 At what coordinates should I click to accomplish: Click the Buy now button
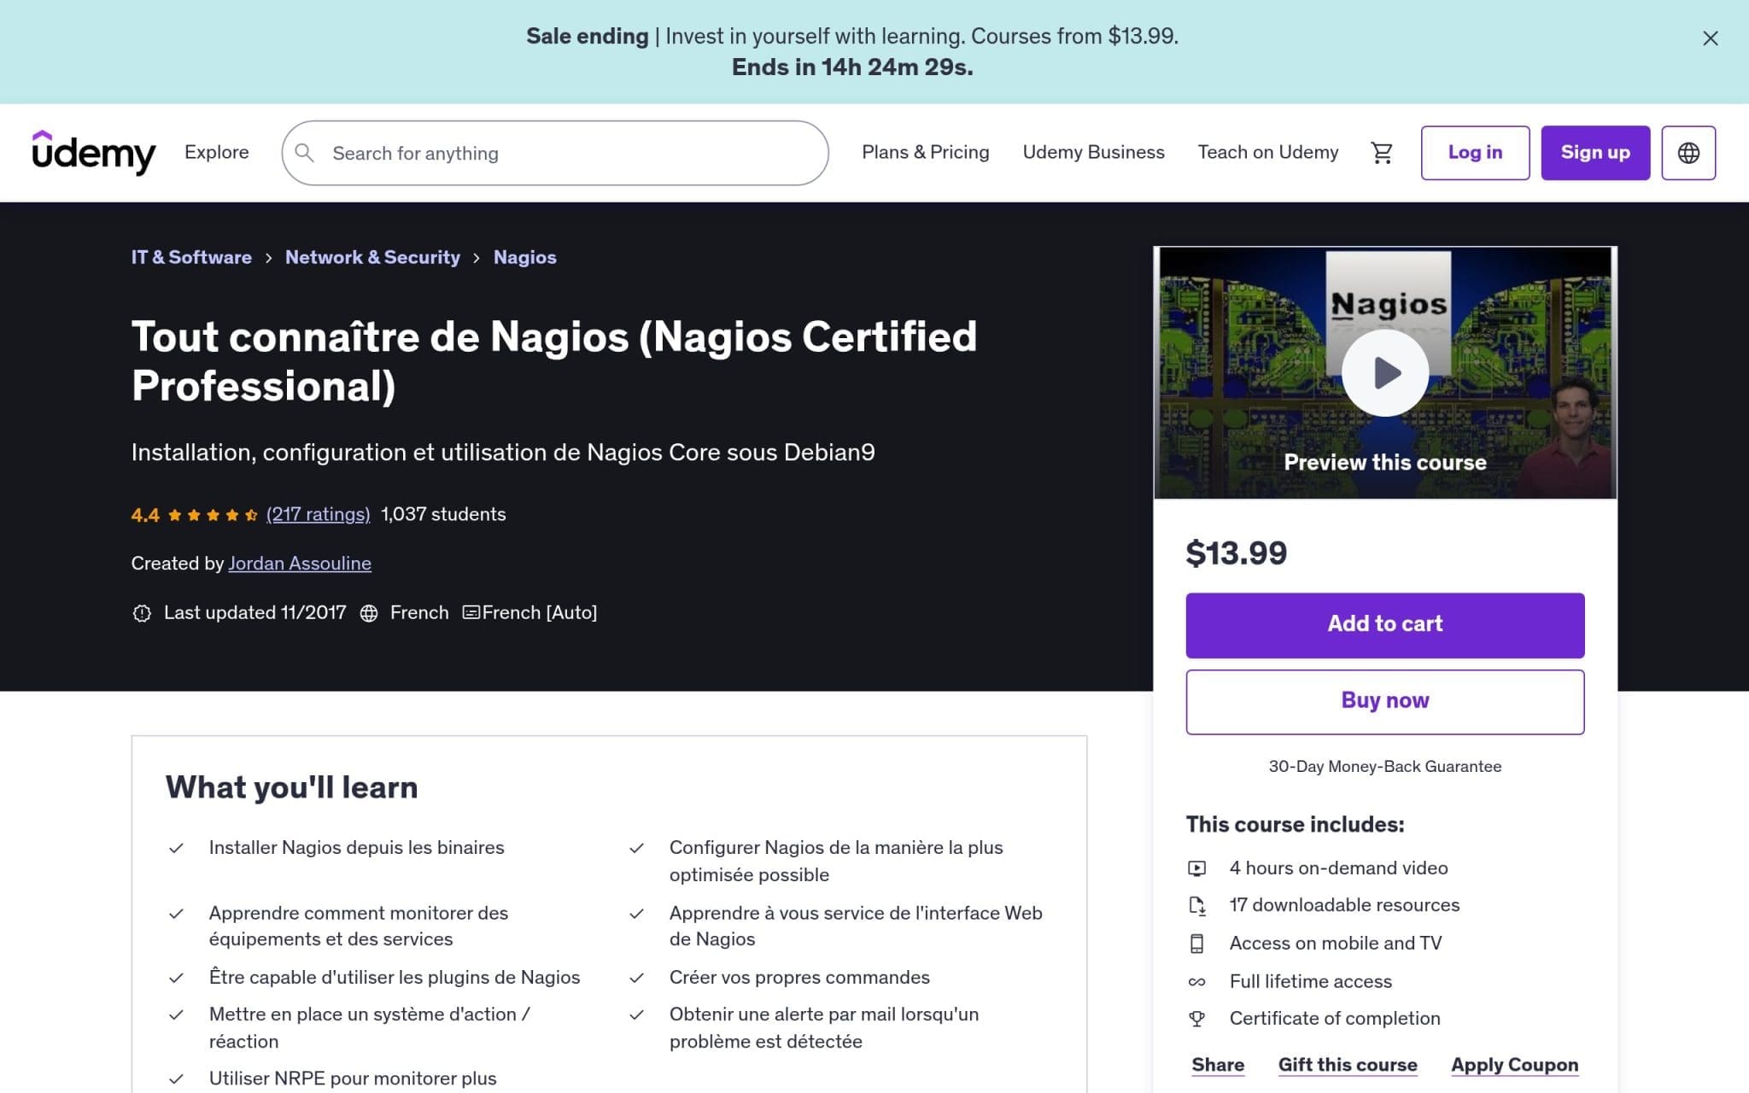(x=1384, y=702)
